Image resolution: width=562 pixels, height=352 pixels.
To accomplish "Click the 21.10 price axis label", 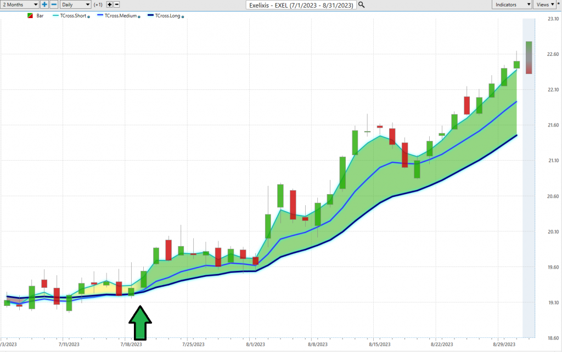I will (553, 161).
